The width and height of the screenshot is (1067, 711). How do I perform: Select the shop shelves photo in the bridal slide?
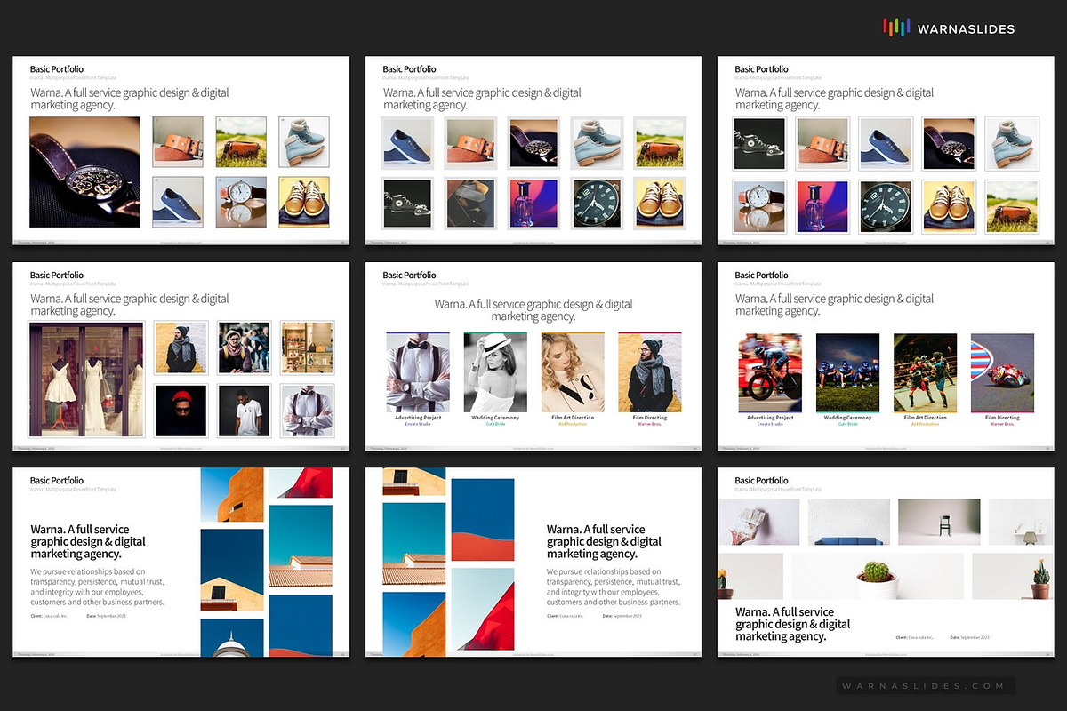tap(307, 348)
